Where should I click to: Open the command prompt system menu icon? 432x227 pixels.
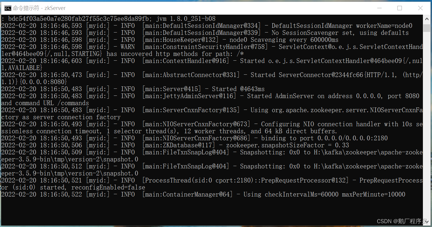coord(8,8)
